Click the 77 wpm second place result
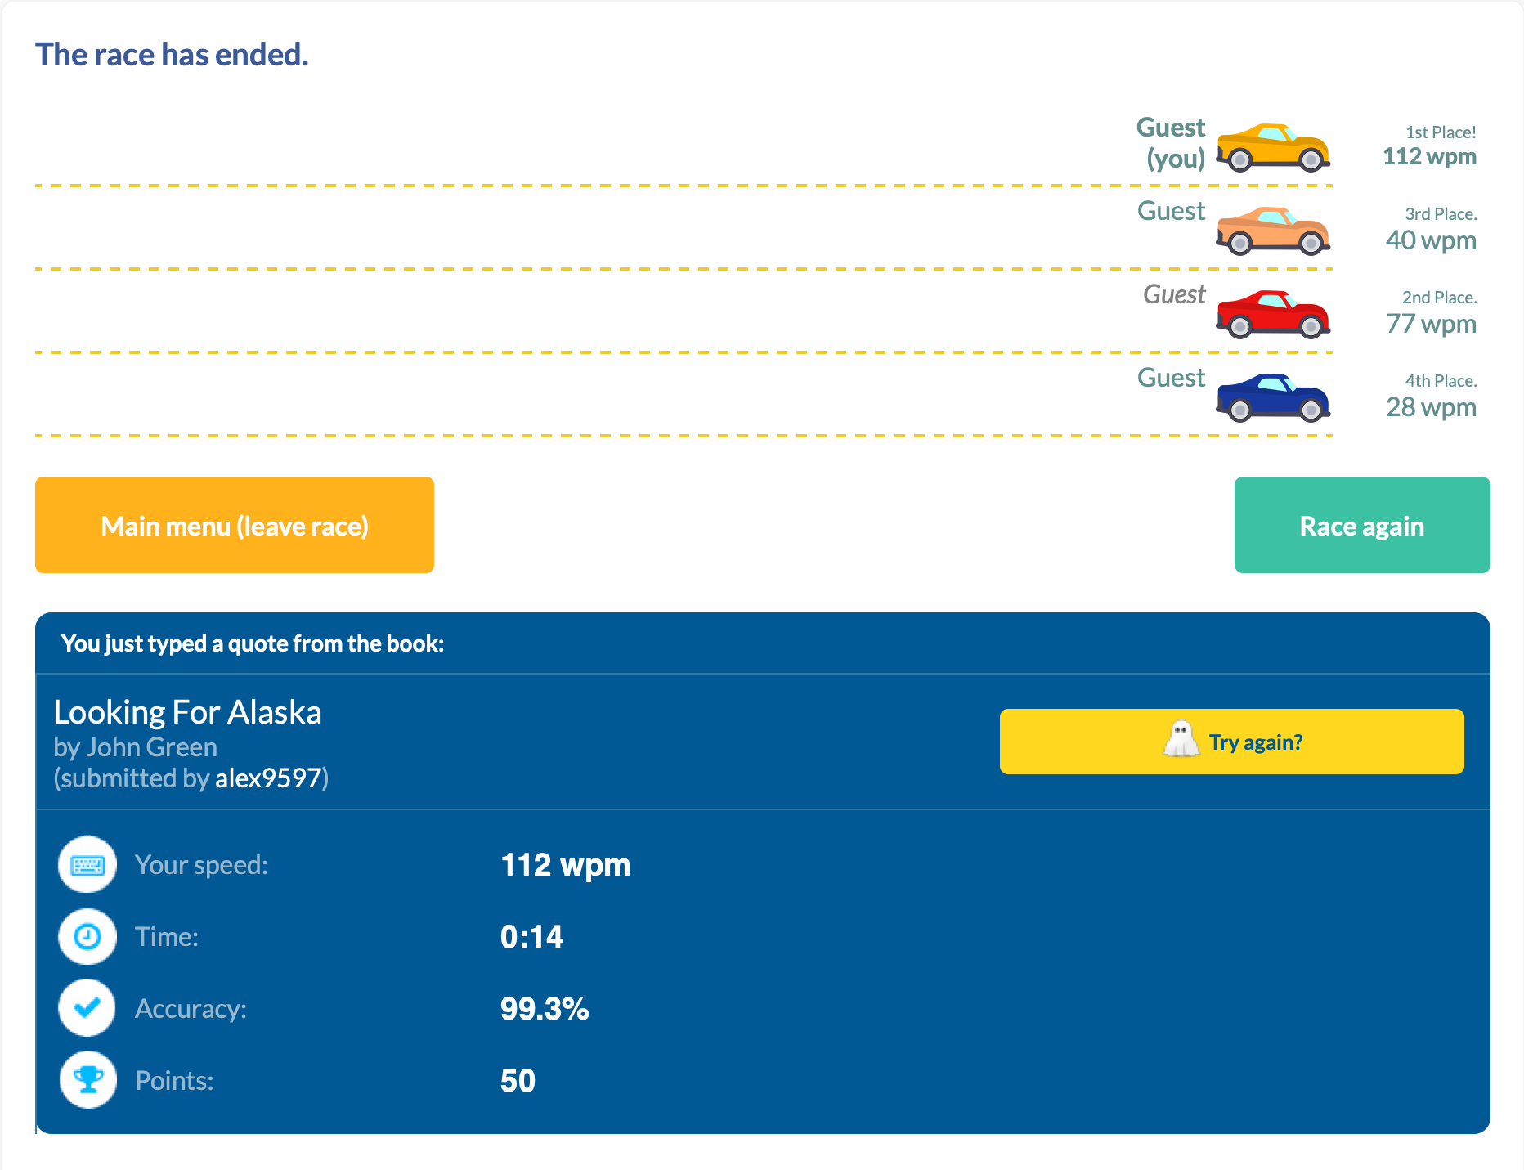Viewport: 1524px width, 1170px height. point(1431,324)
